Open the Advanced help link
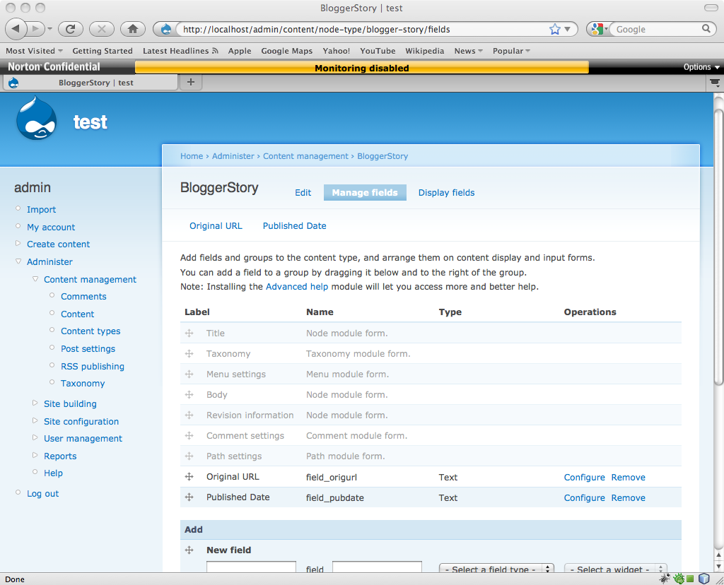Image resolution: width=724 pixels, height=585 pixels. tap(297, 287)
